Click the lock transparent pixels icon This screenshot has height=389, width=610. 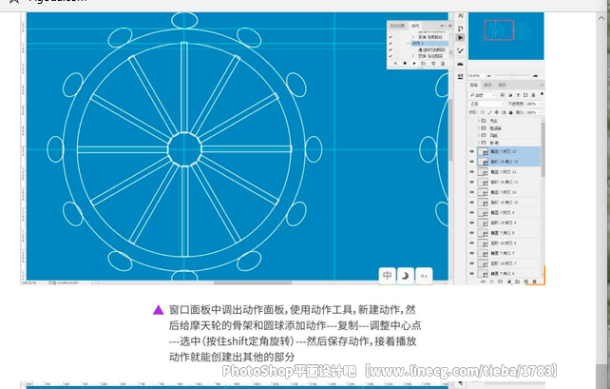(483, 112)
